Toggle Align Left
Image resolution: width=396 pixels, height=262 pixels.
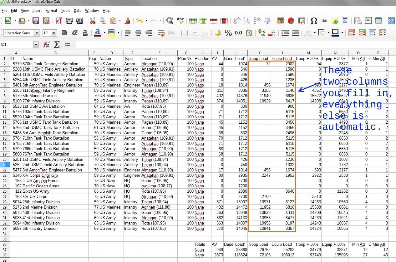(x=128, y=33)
